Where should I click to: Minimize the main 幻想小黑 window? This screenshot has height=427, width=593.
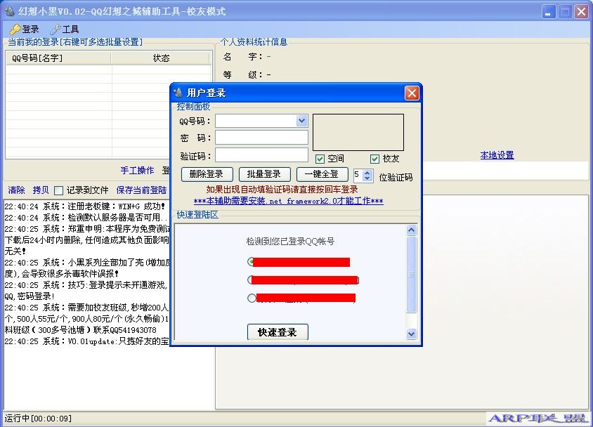(x=548, y=12)
